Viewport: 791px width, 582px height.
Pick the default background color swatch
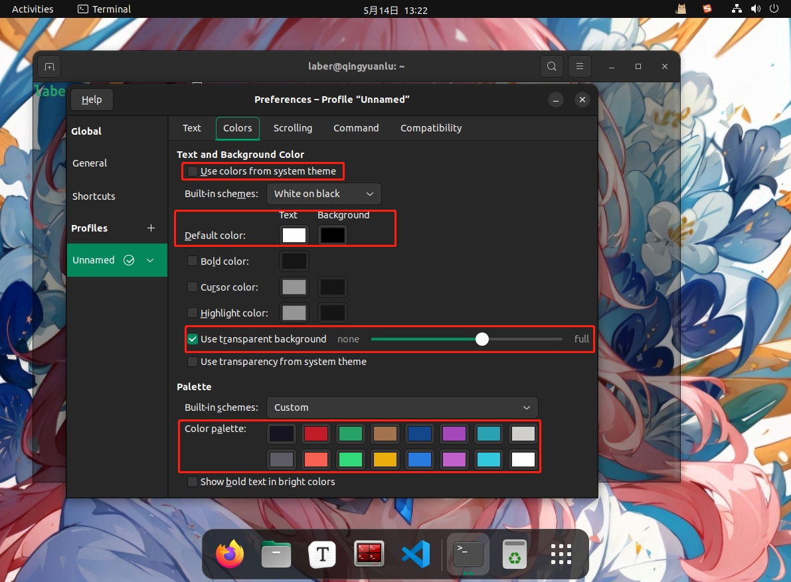(x=333, y=236)
